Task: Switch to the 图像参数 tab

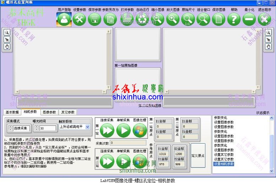Action: click(x=49, y=112)
